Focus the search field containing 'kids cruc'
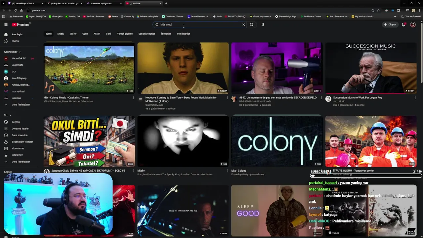423x238 pixels. tap(200, 24)
